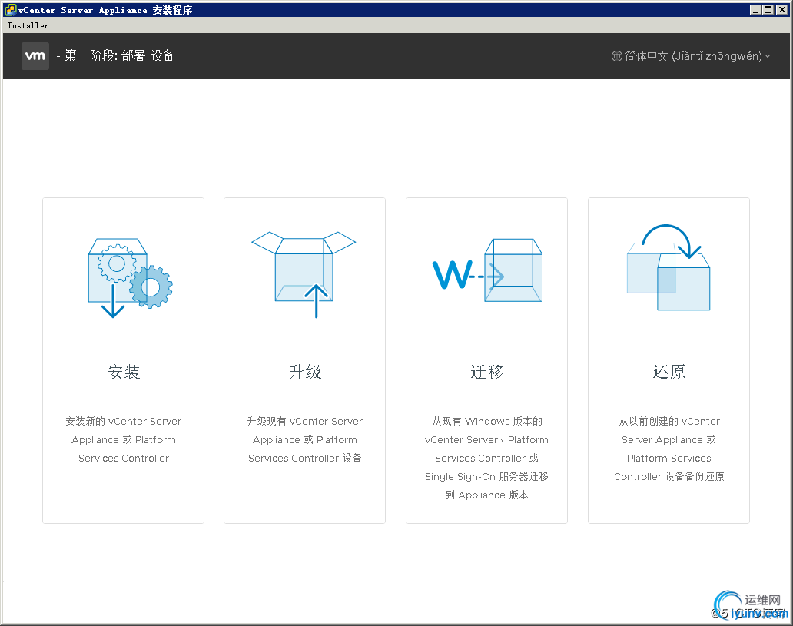The height and width of the screenshot is (626, 793).
Task: Open the Installer menu
Action: click(x=28, y=25)
